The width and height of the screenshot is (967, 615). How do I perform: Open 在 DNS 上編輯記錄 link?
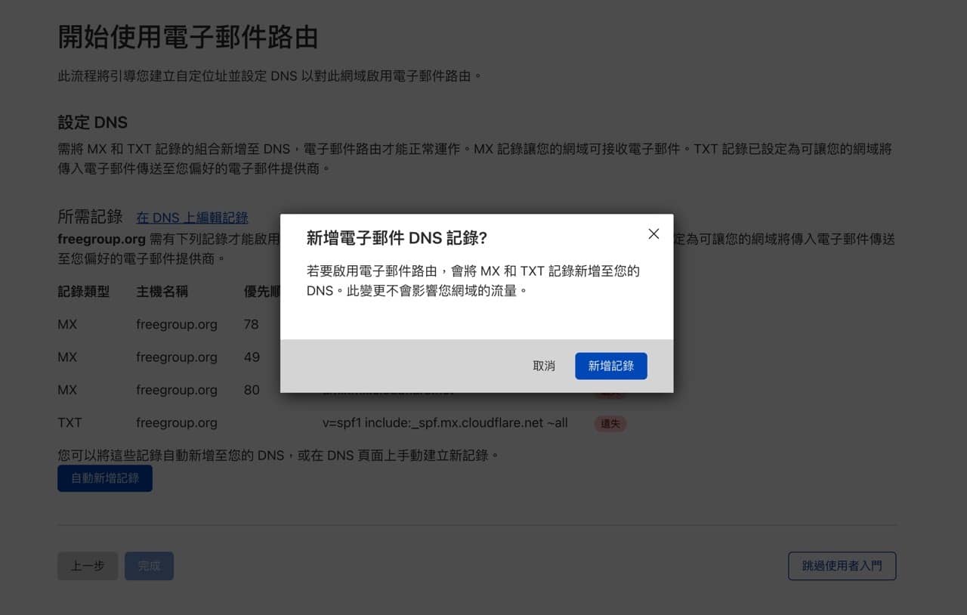point(192,218)
